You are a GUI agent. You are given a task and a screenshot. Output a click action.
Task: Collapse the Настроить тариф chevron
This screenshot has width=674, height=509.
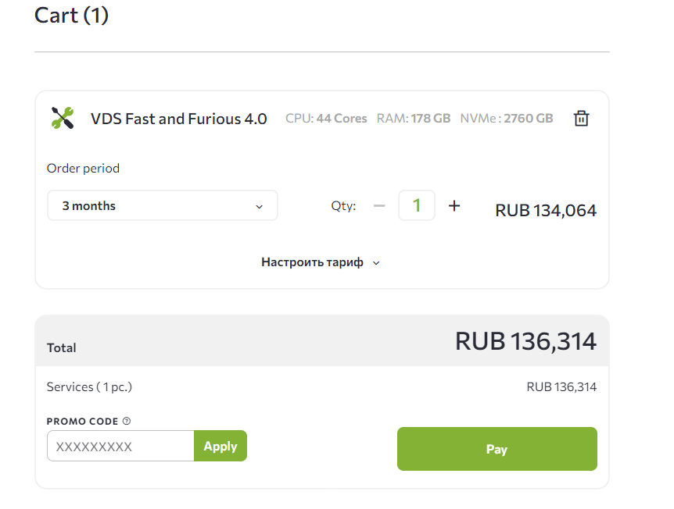pos(376,262)
